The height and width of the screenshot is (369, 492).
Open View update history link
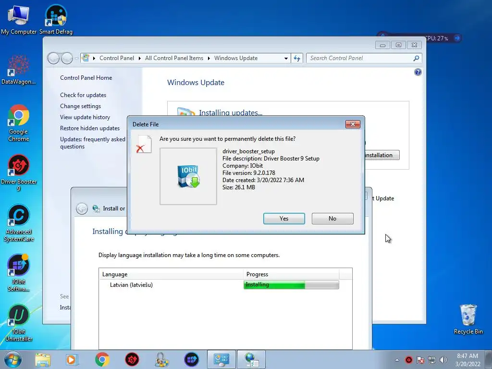click(85, 117)
